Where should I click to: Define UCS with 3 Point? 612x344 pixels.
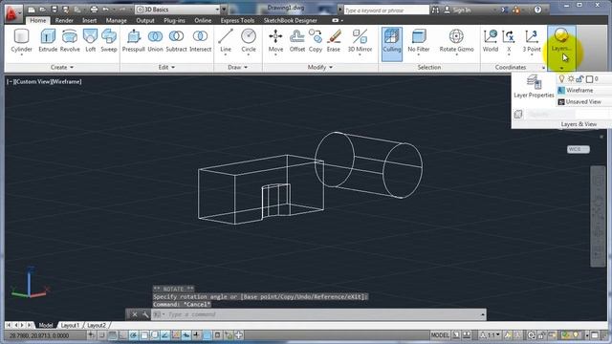pyautogui.click(x=532, y=41)
